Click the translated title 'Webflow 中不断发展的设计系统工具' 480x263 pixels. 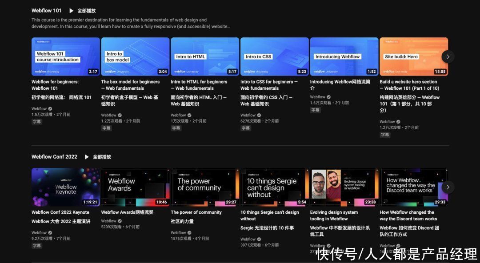340,231
